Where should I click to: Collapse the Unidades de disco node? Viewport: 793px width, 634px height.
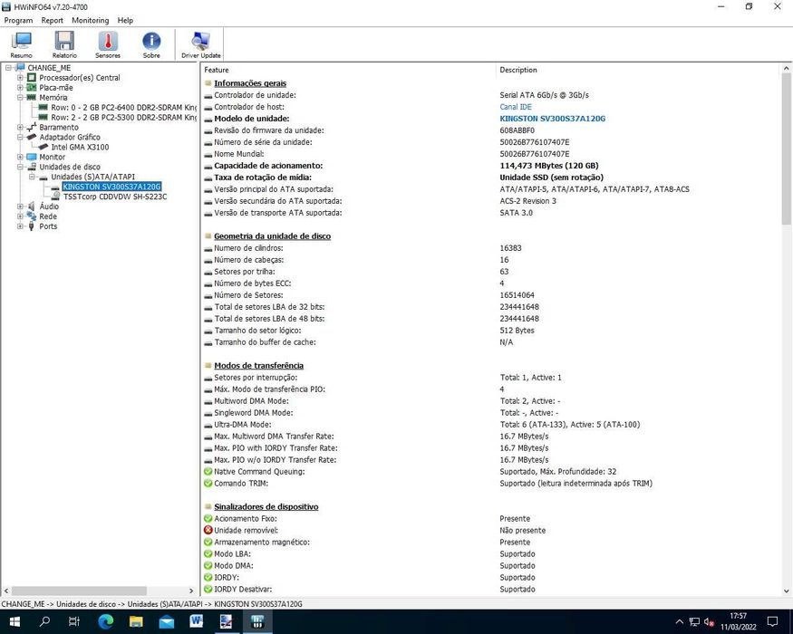20,167
